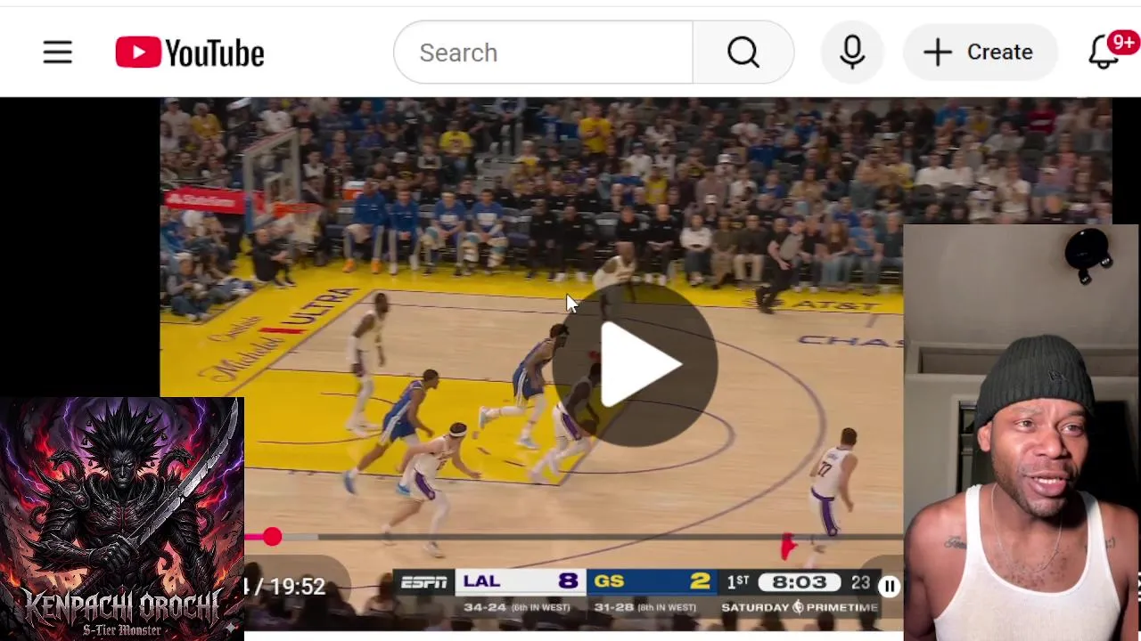This screenshot has height=641, width=1141.
Task: Open the hamburger guide menu
Action: (x=57, y=53)
